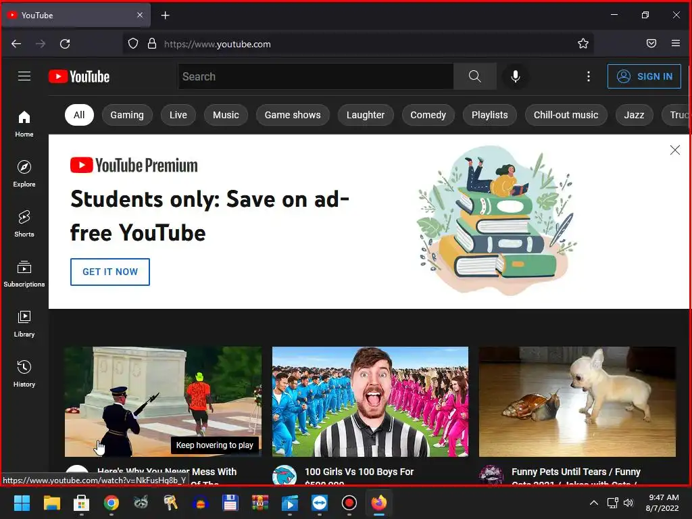Select the Playlists filter chip
692x519 pixels.
click(x=489, y=115)
